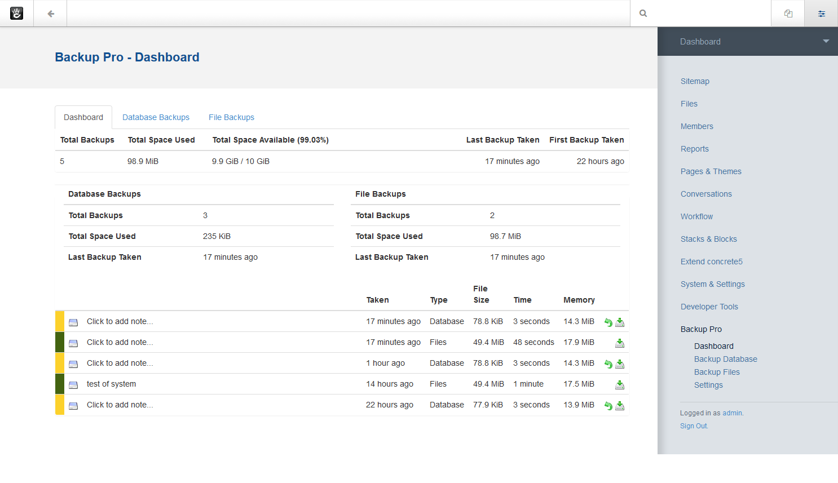Click the Backup Pro - Dashboard heading
Viewport: 838px width, 483px height.
127,57
